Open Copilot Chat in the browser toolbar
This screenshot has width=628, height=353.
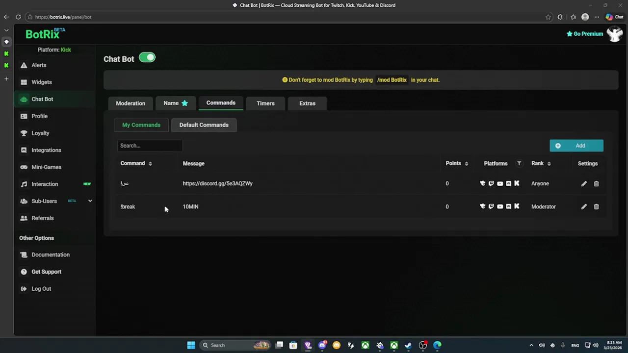pos(614,17)
